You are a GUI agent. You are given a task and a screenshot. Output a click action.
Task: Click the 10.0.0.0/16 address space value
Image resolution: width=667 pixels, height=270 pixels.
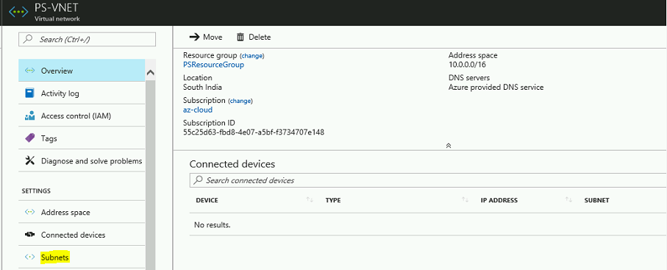tap(467, 65)
